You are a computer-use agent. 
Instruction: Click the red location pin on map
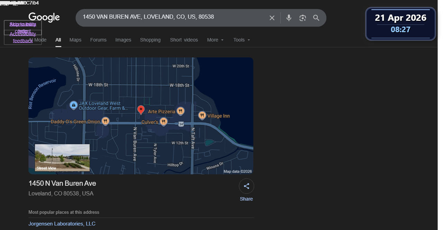141,110
